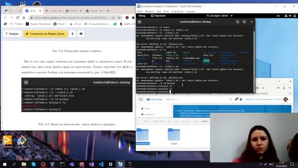Image resolution: width=298 pixels, height=168 pixels.
Task: Open ТУИС sidebar hamburger menu
Action: pos(141,99)
